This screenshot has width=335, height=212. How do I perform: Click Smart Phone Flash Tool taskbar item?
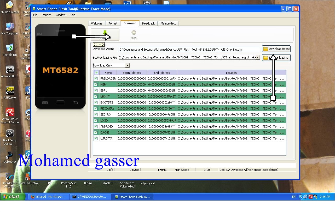click(132, 197)
